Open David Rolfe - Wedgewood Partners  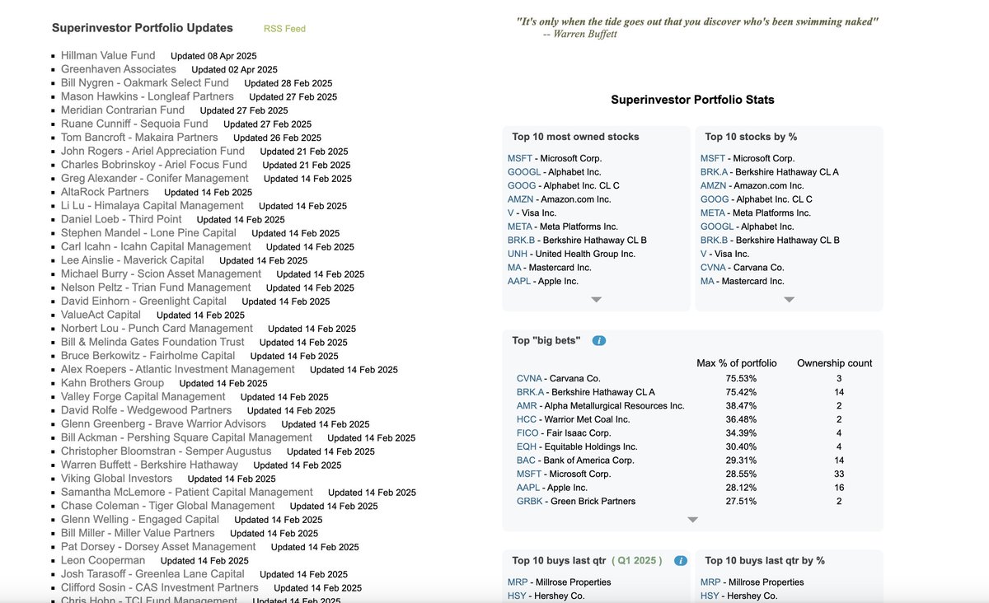pyautogui.click(x=146, y=409)
